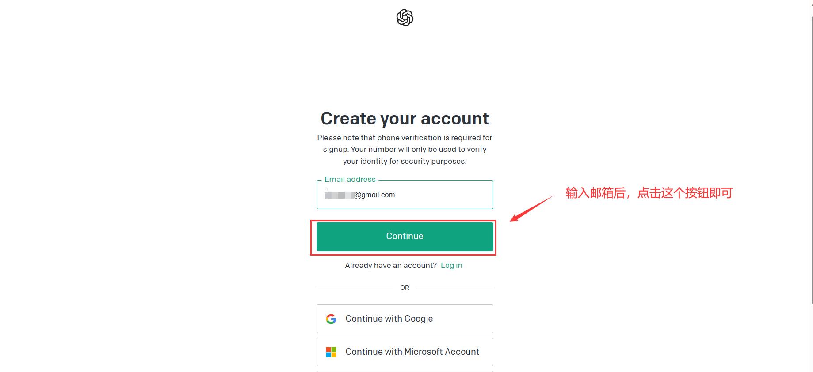Click the Microsoft four-color logo icon
This screenshot has height=372, width=813.
[x=331, y=352]
